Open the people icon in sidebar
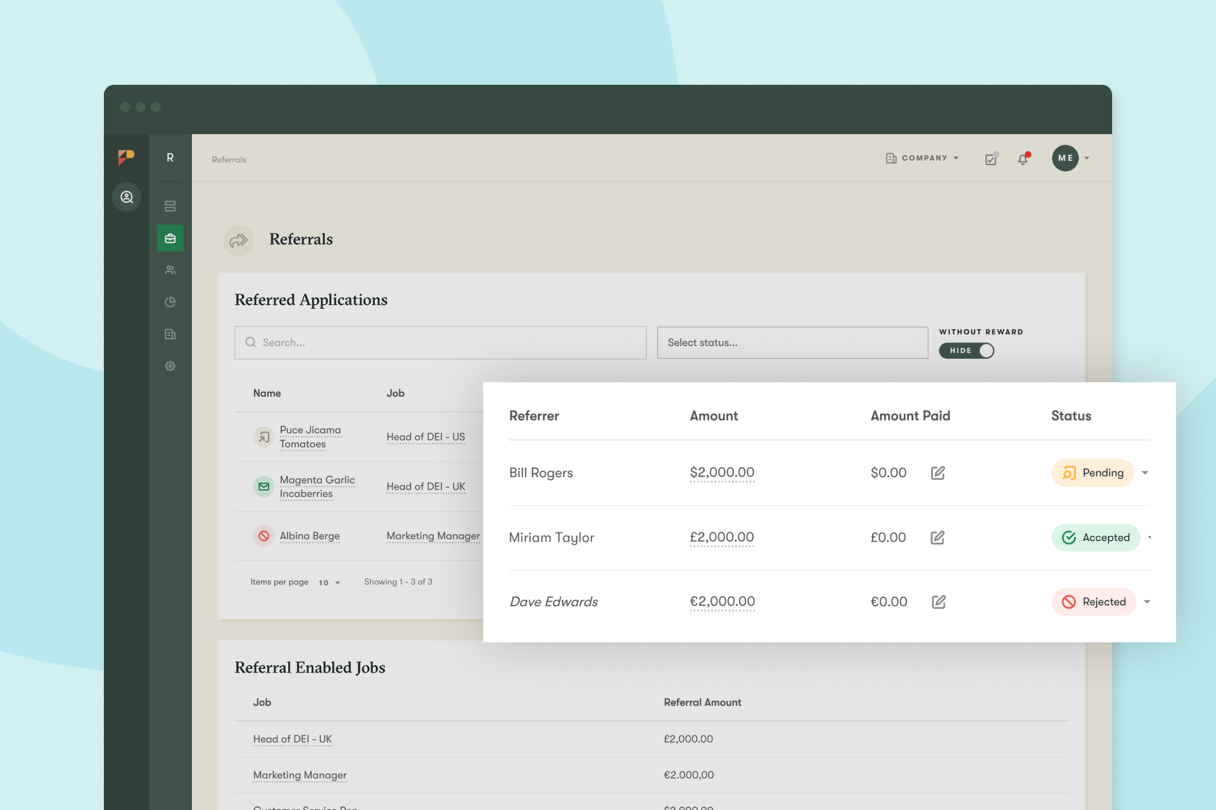 point(170,270)
